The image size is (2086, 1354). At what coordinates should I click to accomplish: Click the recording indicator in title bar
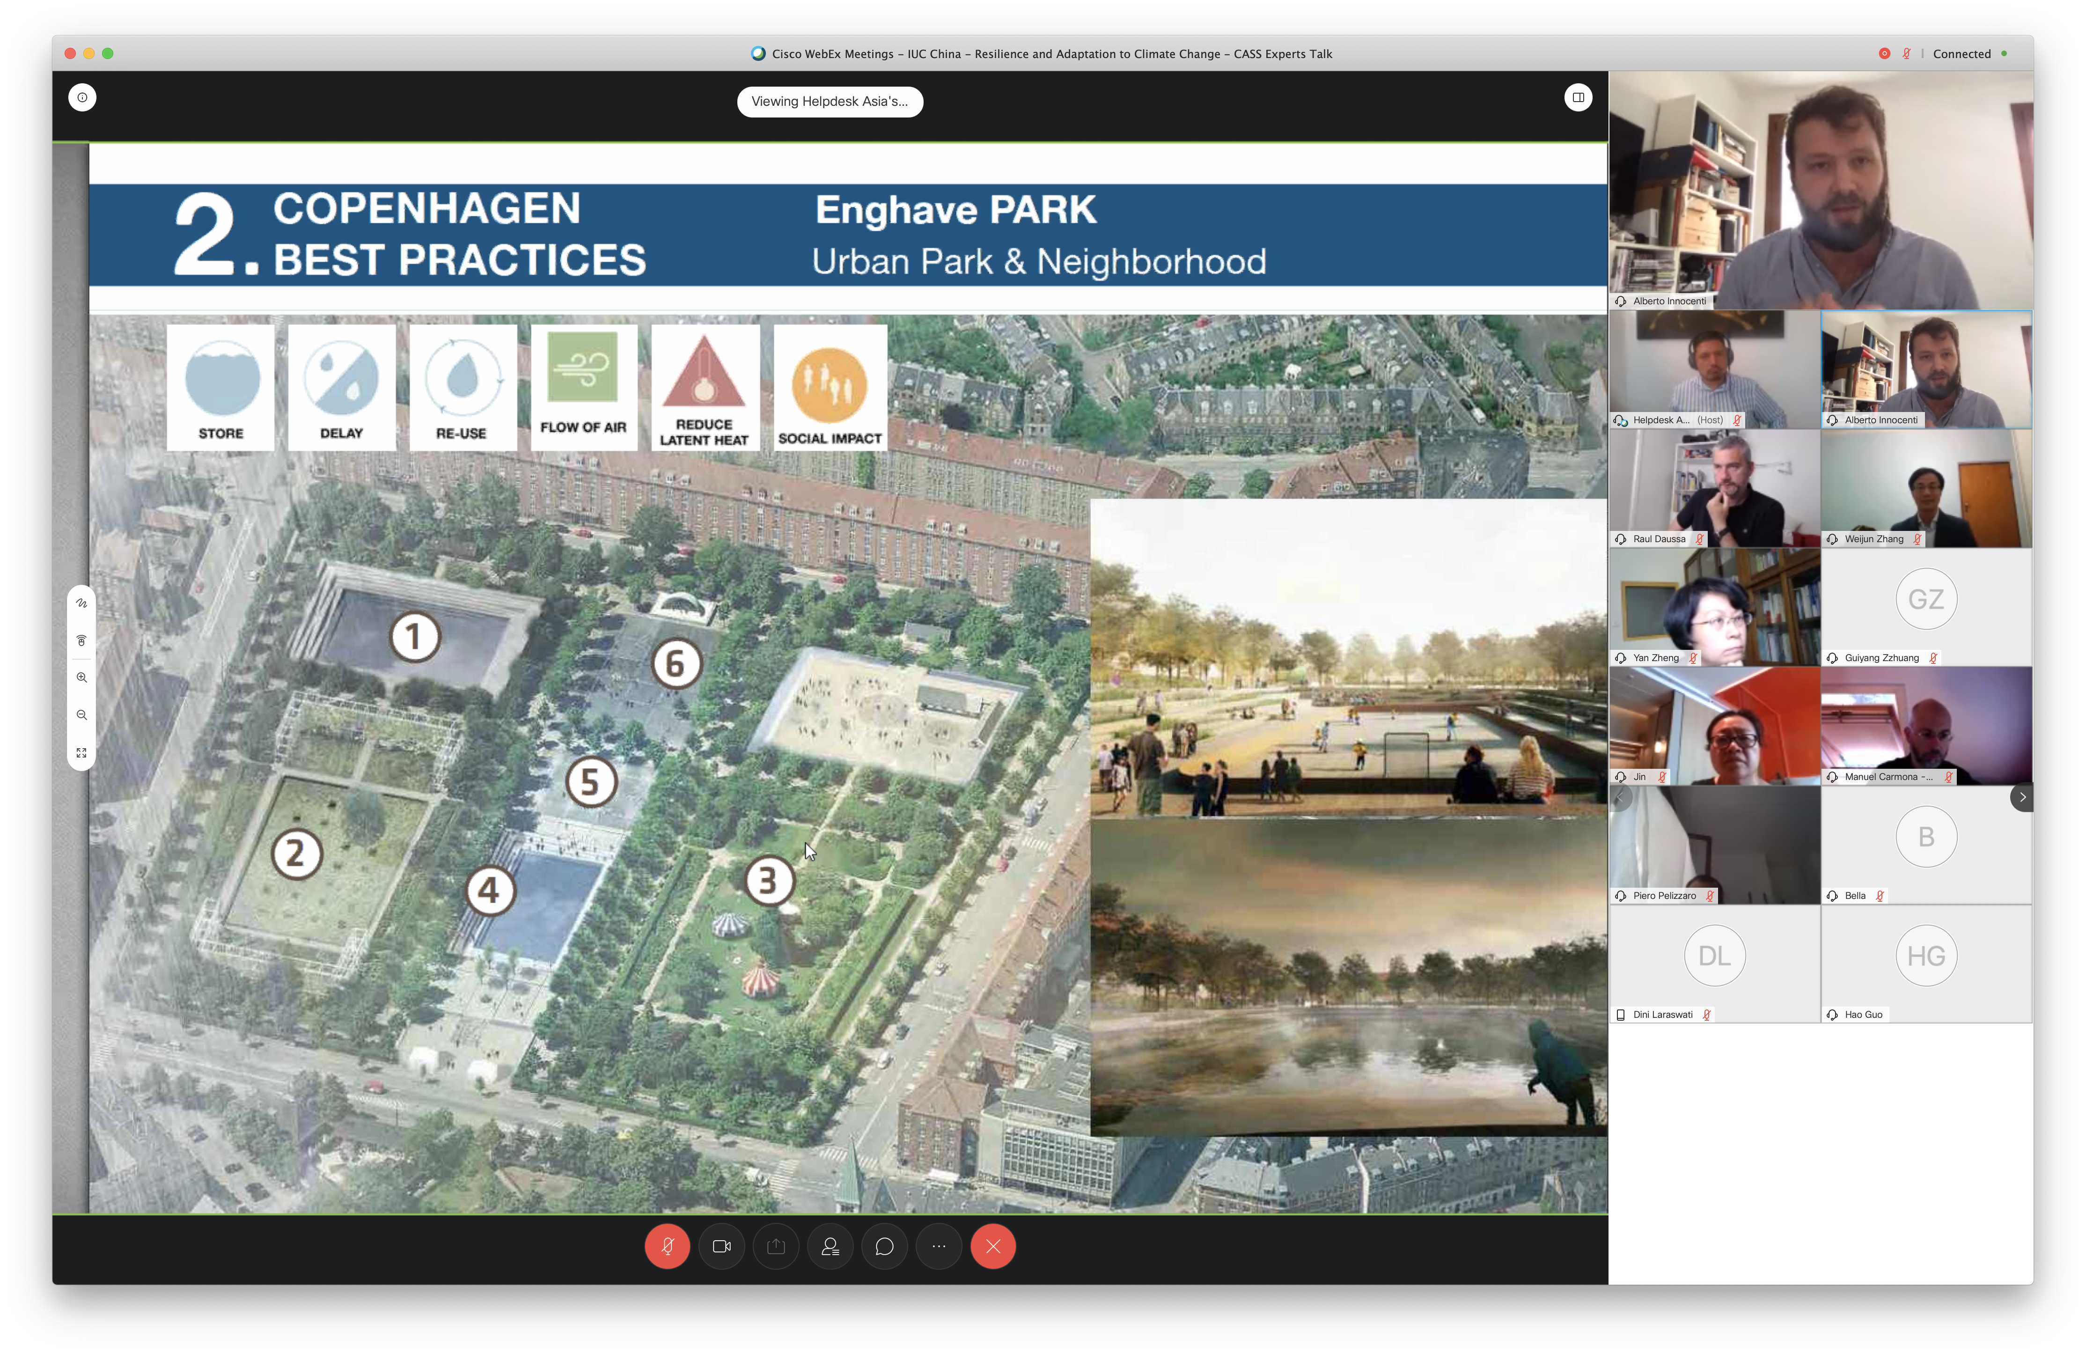coord(1884,53)
